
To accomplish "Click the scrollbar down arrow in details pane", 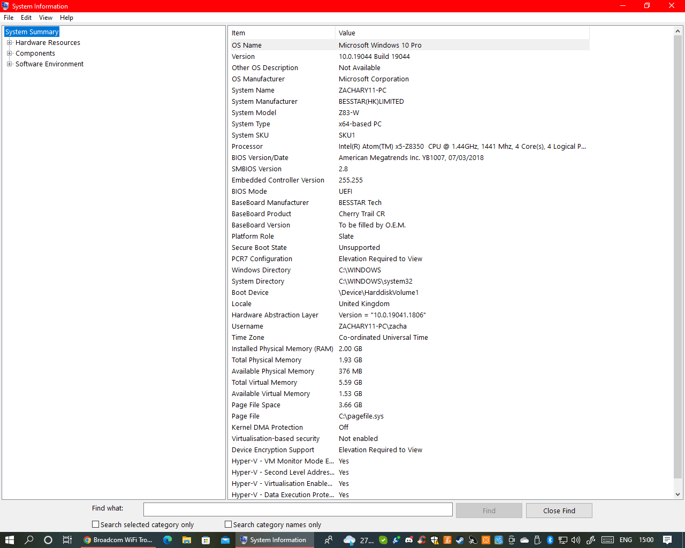I will pos(678,494).
